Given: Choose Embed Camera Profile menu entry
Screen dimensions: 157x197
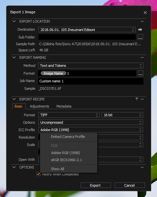Looking at the screenshot, I should click(x=68, y=137).
